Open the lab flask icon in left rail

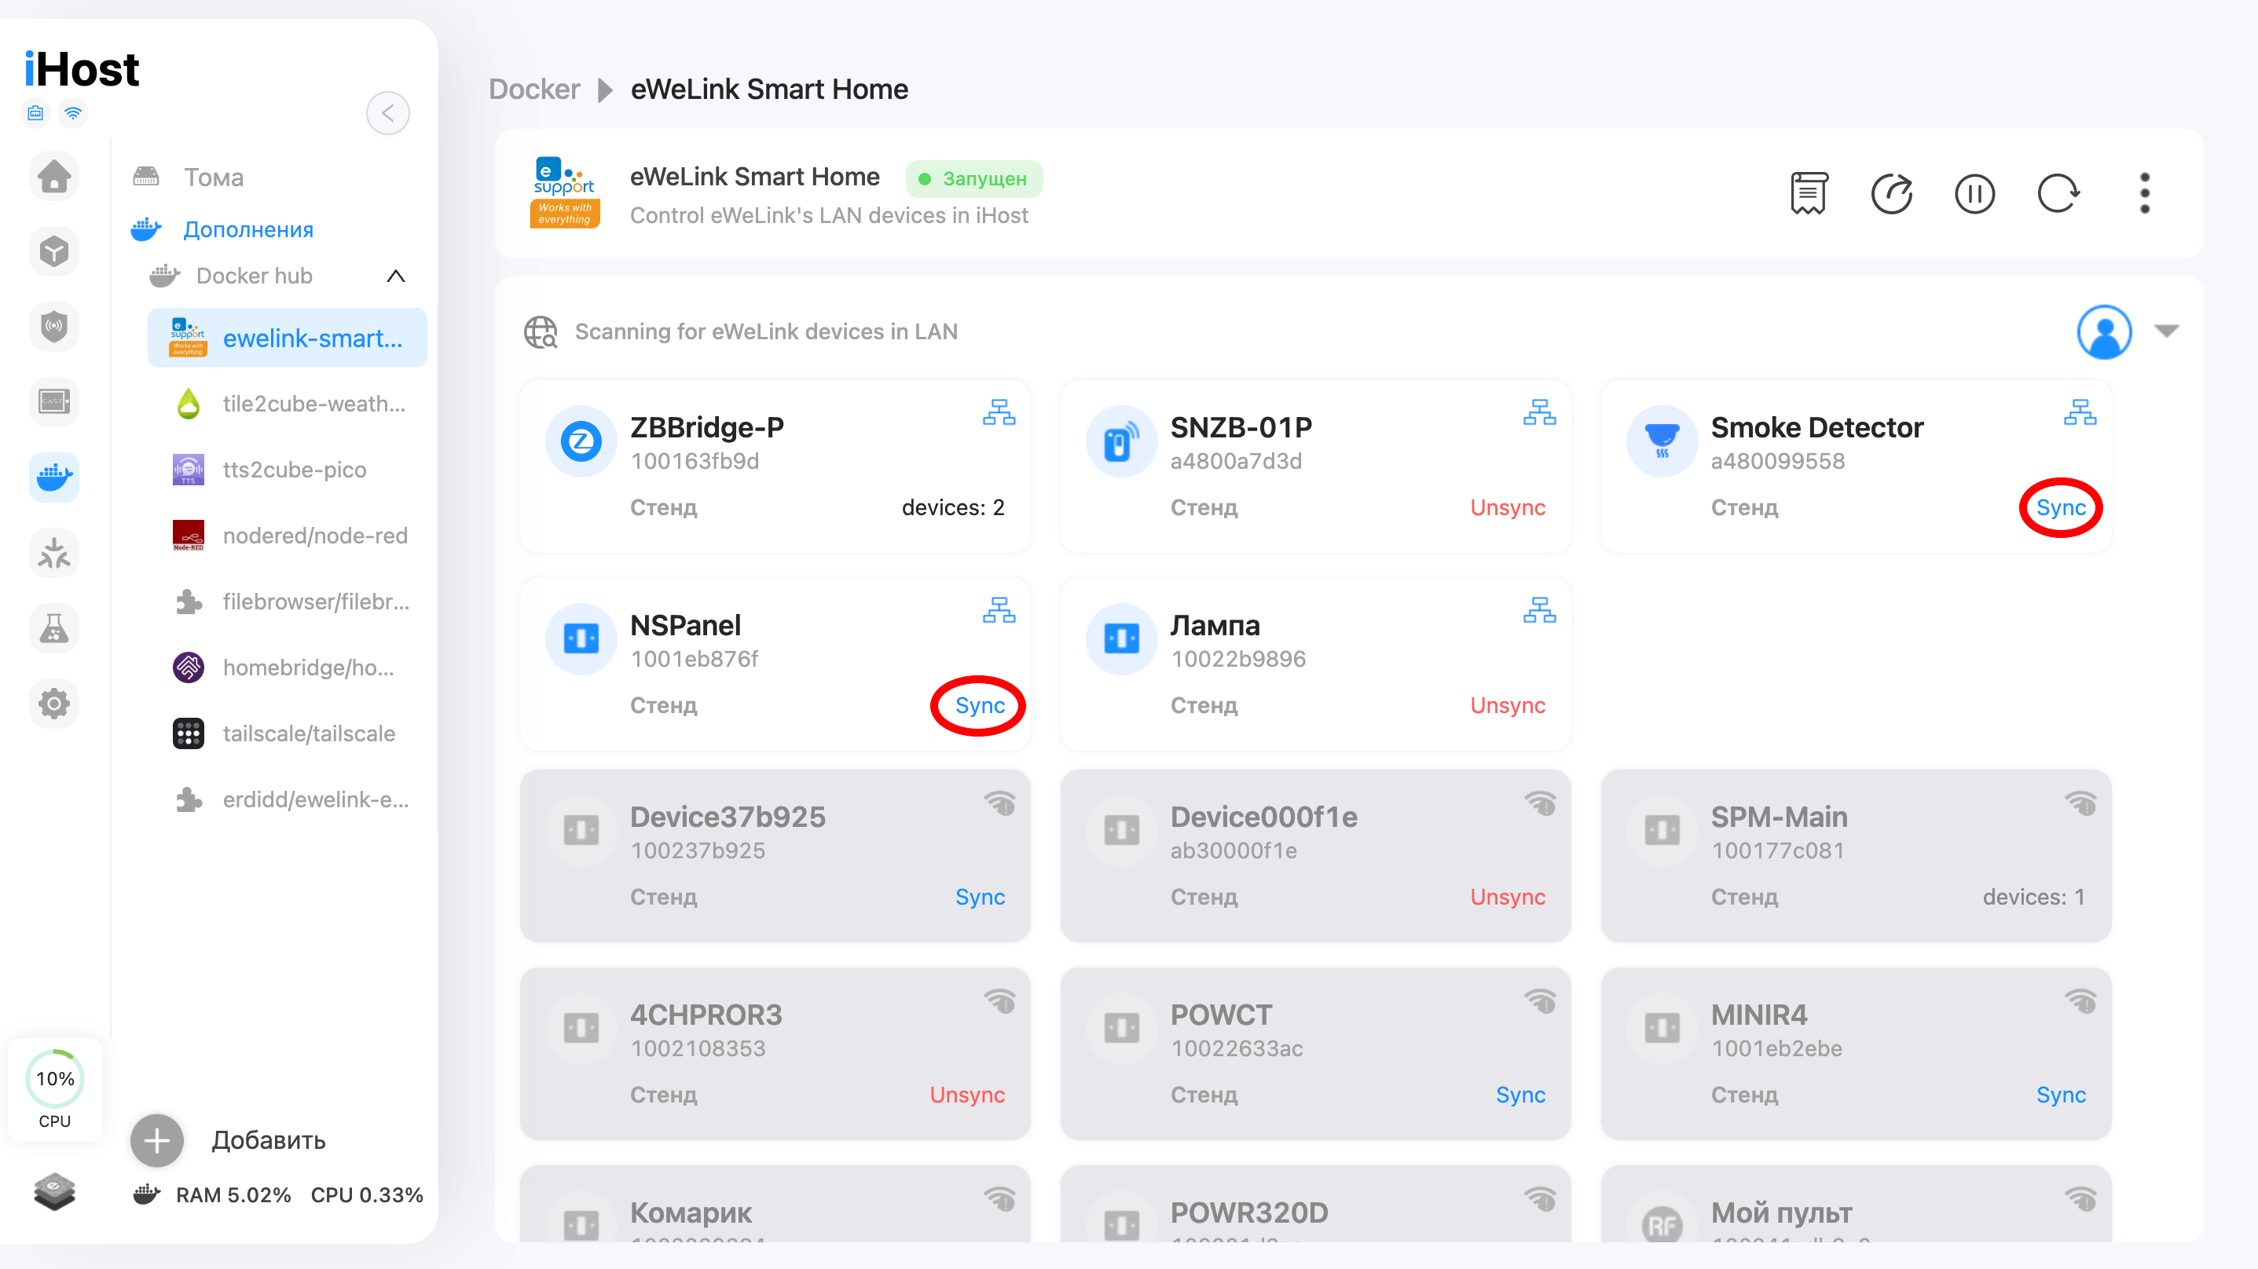click(x=54, y=628)
